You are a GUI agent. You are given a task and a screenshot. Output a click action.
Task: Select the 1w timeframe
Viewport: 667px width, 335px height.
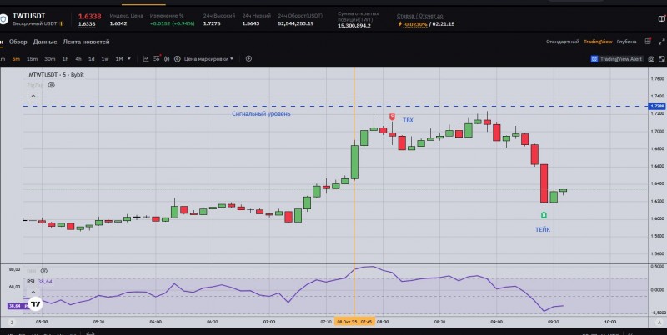105,59
